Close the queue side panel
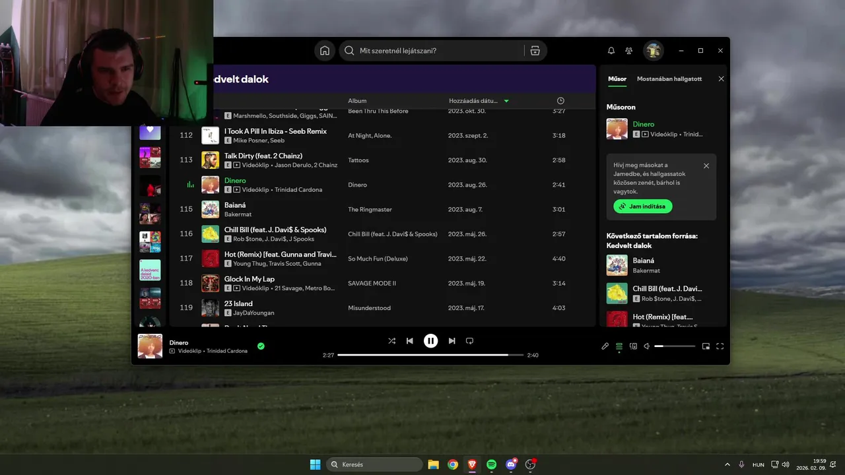 (721, 79)
